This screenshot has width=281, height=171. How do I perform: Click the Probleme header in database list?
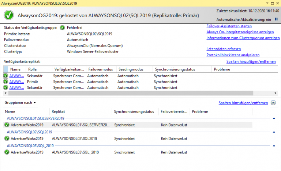click(221, 111)
